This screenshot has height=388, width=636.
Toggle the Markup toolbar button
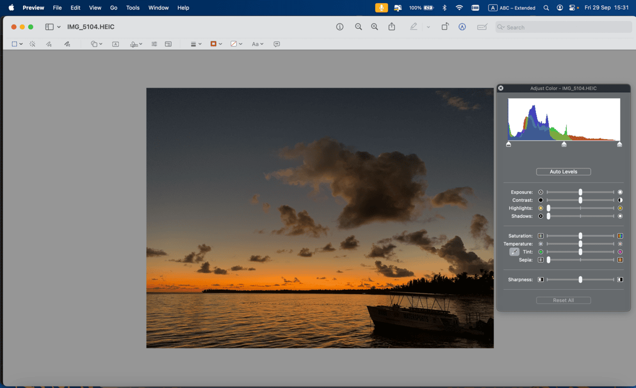point(462,27)
